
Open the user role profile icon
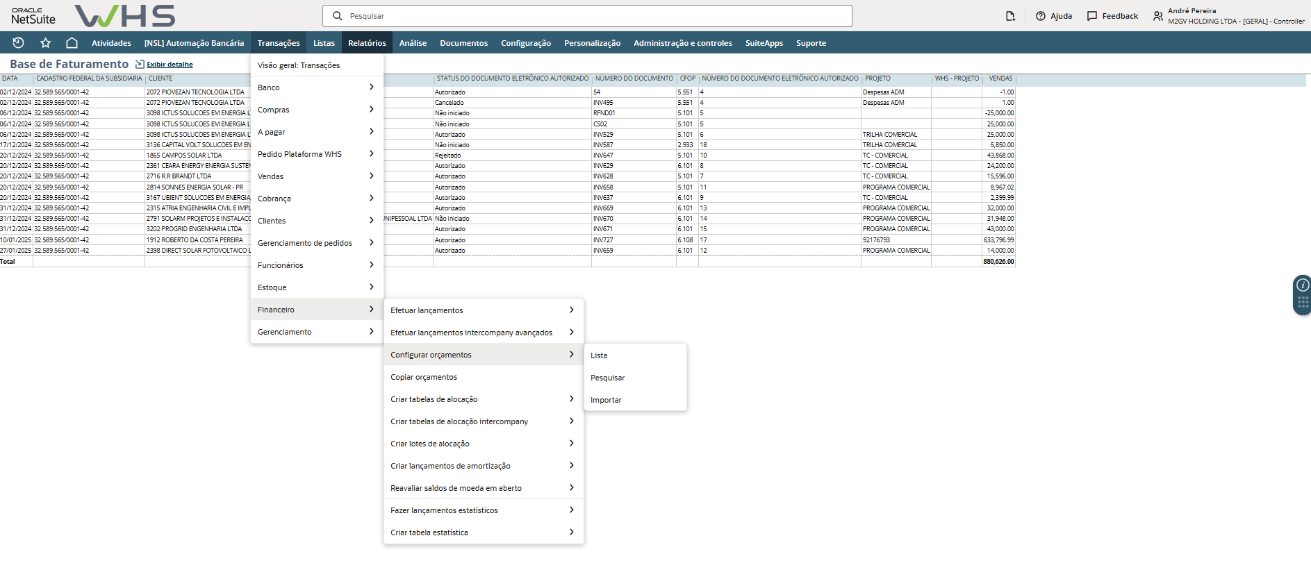pos(1157,16)
